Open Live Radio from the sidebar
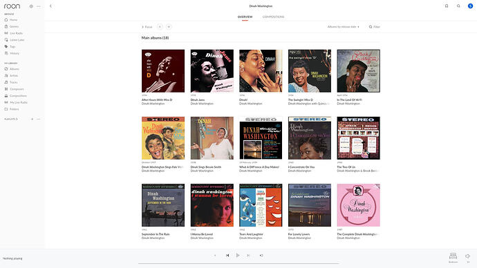 13,33
